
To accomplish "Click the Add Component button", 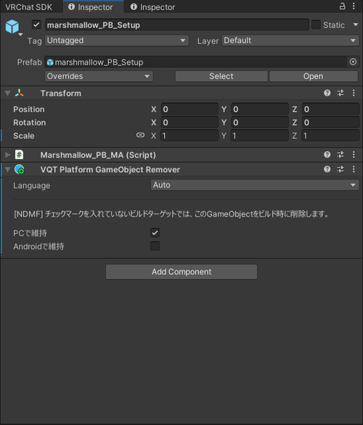I will [x=181, y=272].
